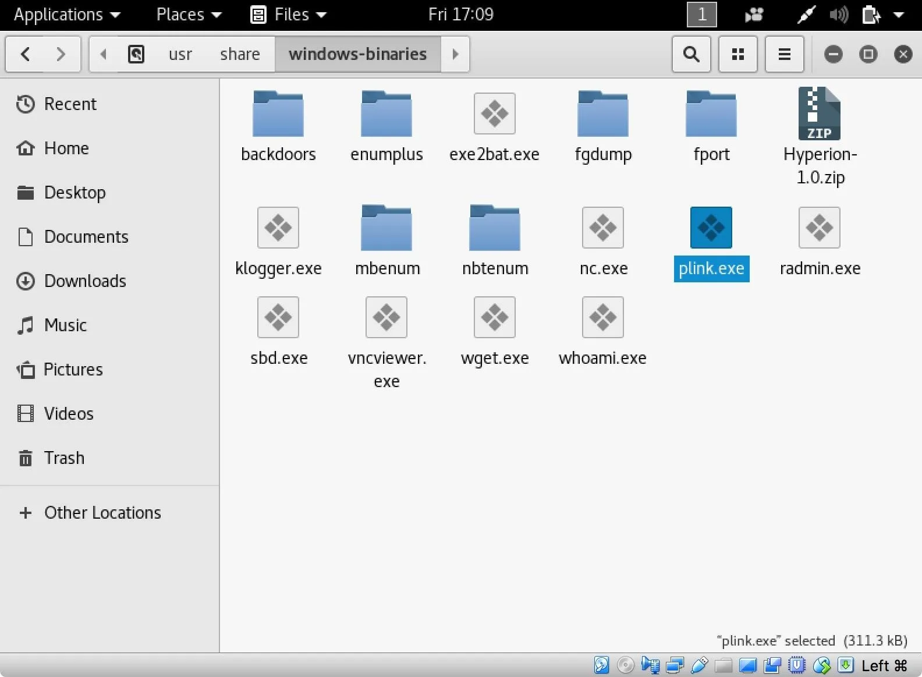The height and width of the screenshot is (677, 922).
Task: Click the highlighted plink.exe icon
Action: tap(711, 228)
